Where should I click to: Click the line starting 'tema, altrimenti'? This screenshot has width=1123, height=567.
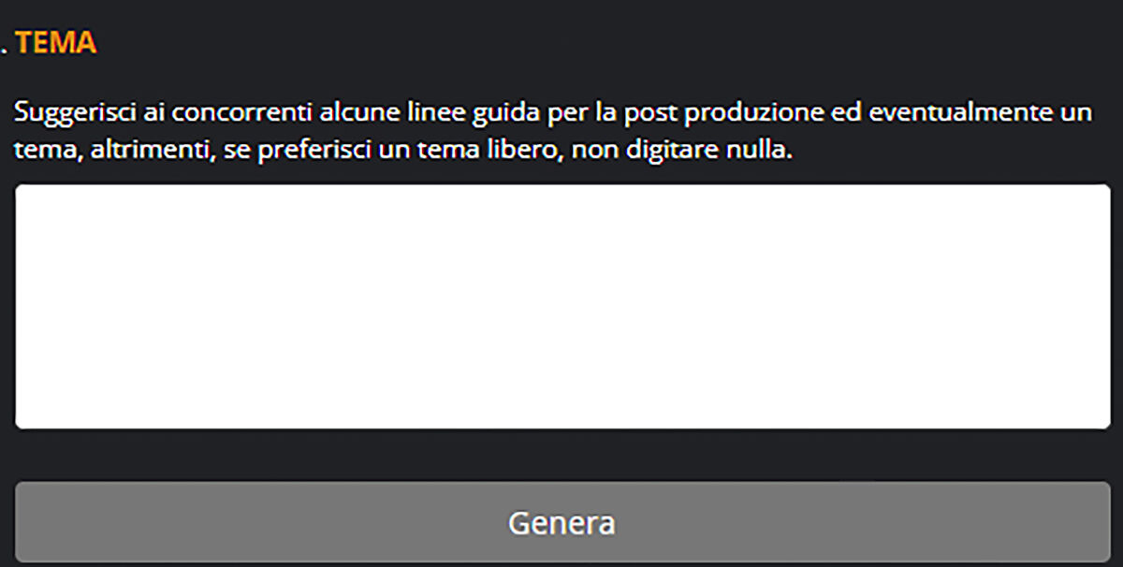[403, 151]
